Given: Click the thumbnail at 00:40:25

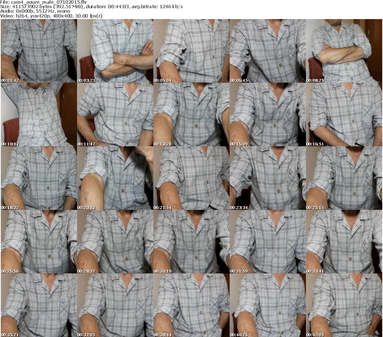Looking at the screenshot, I should pyautogui.click(x=268, y=305).
